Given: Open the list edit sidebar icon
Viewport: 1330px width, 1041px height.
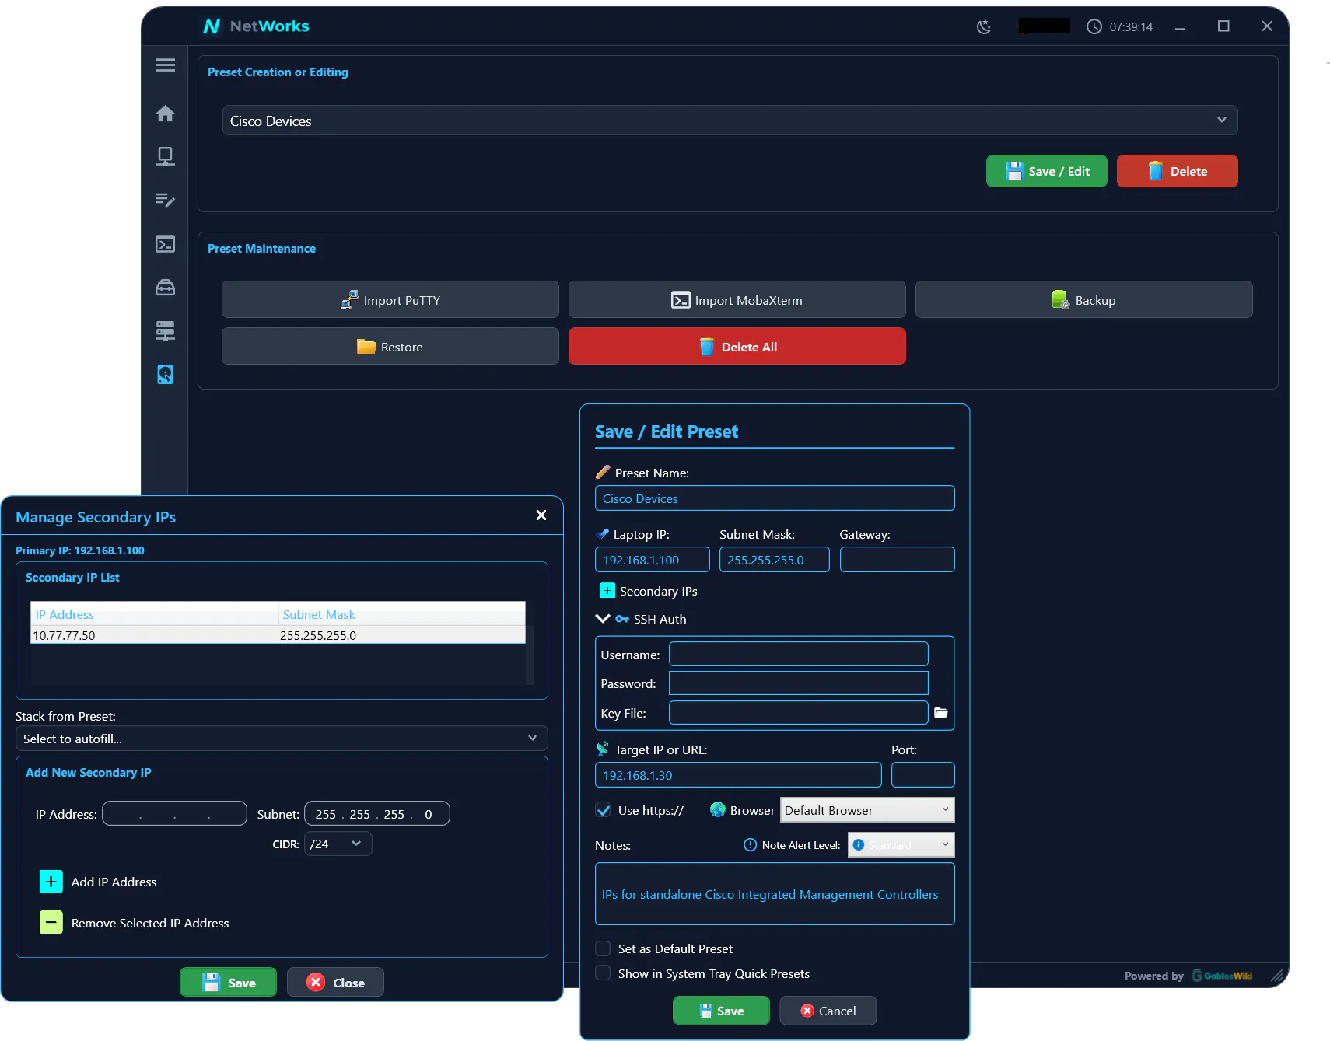Looking at the screenshot, I should 165,200.
